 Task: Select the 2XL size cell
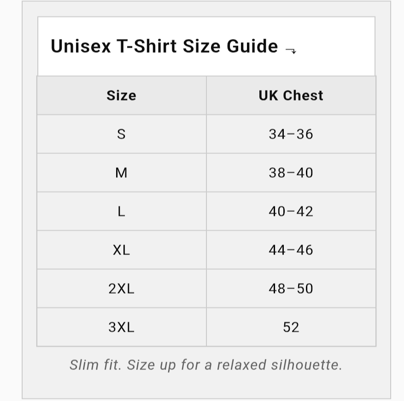121,288
